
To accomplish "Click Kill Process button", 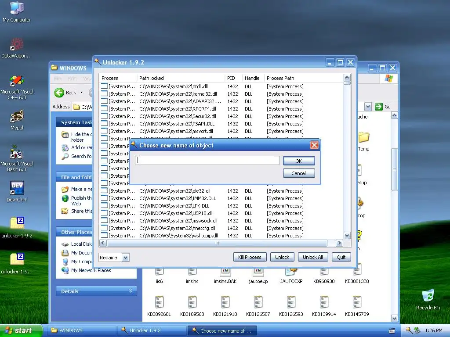I will [x=250, y=257].
